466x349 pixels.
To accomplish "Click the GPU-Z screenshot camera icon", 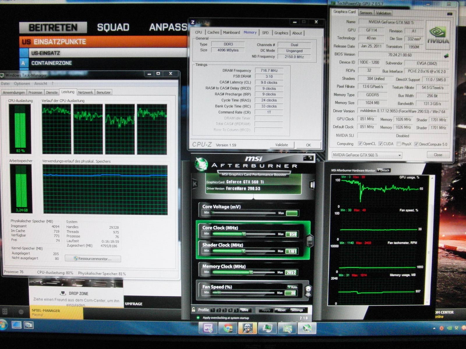I will tap(450, 13).
